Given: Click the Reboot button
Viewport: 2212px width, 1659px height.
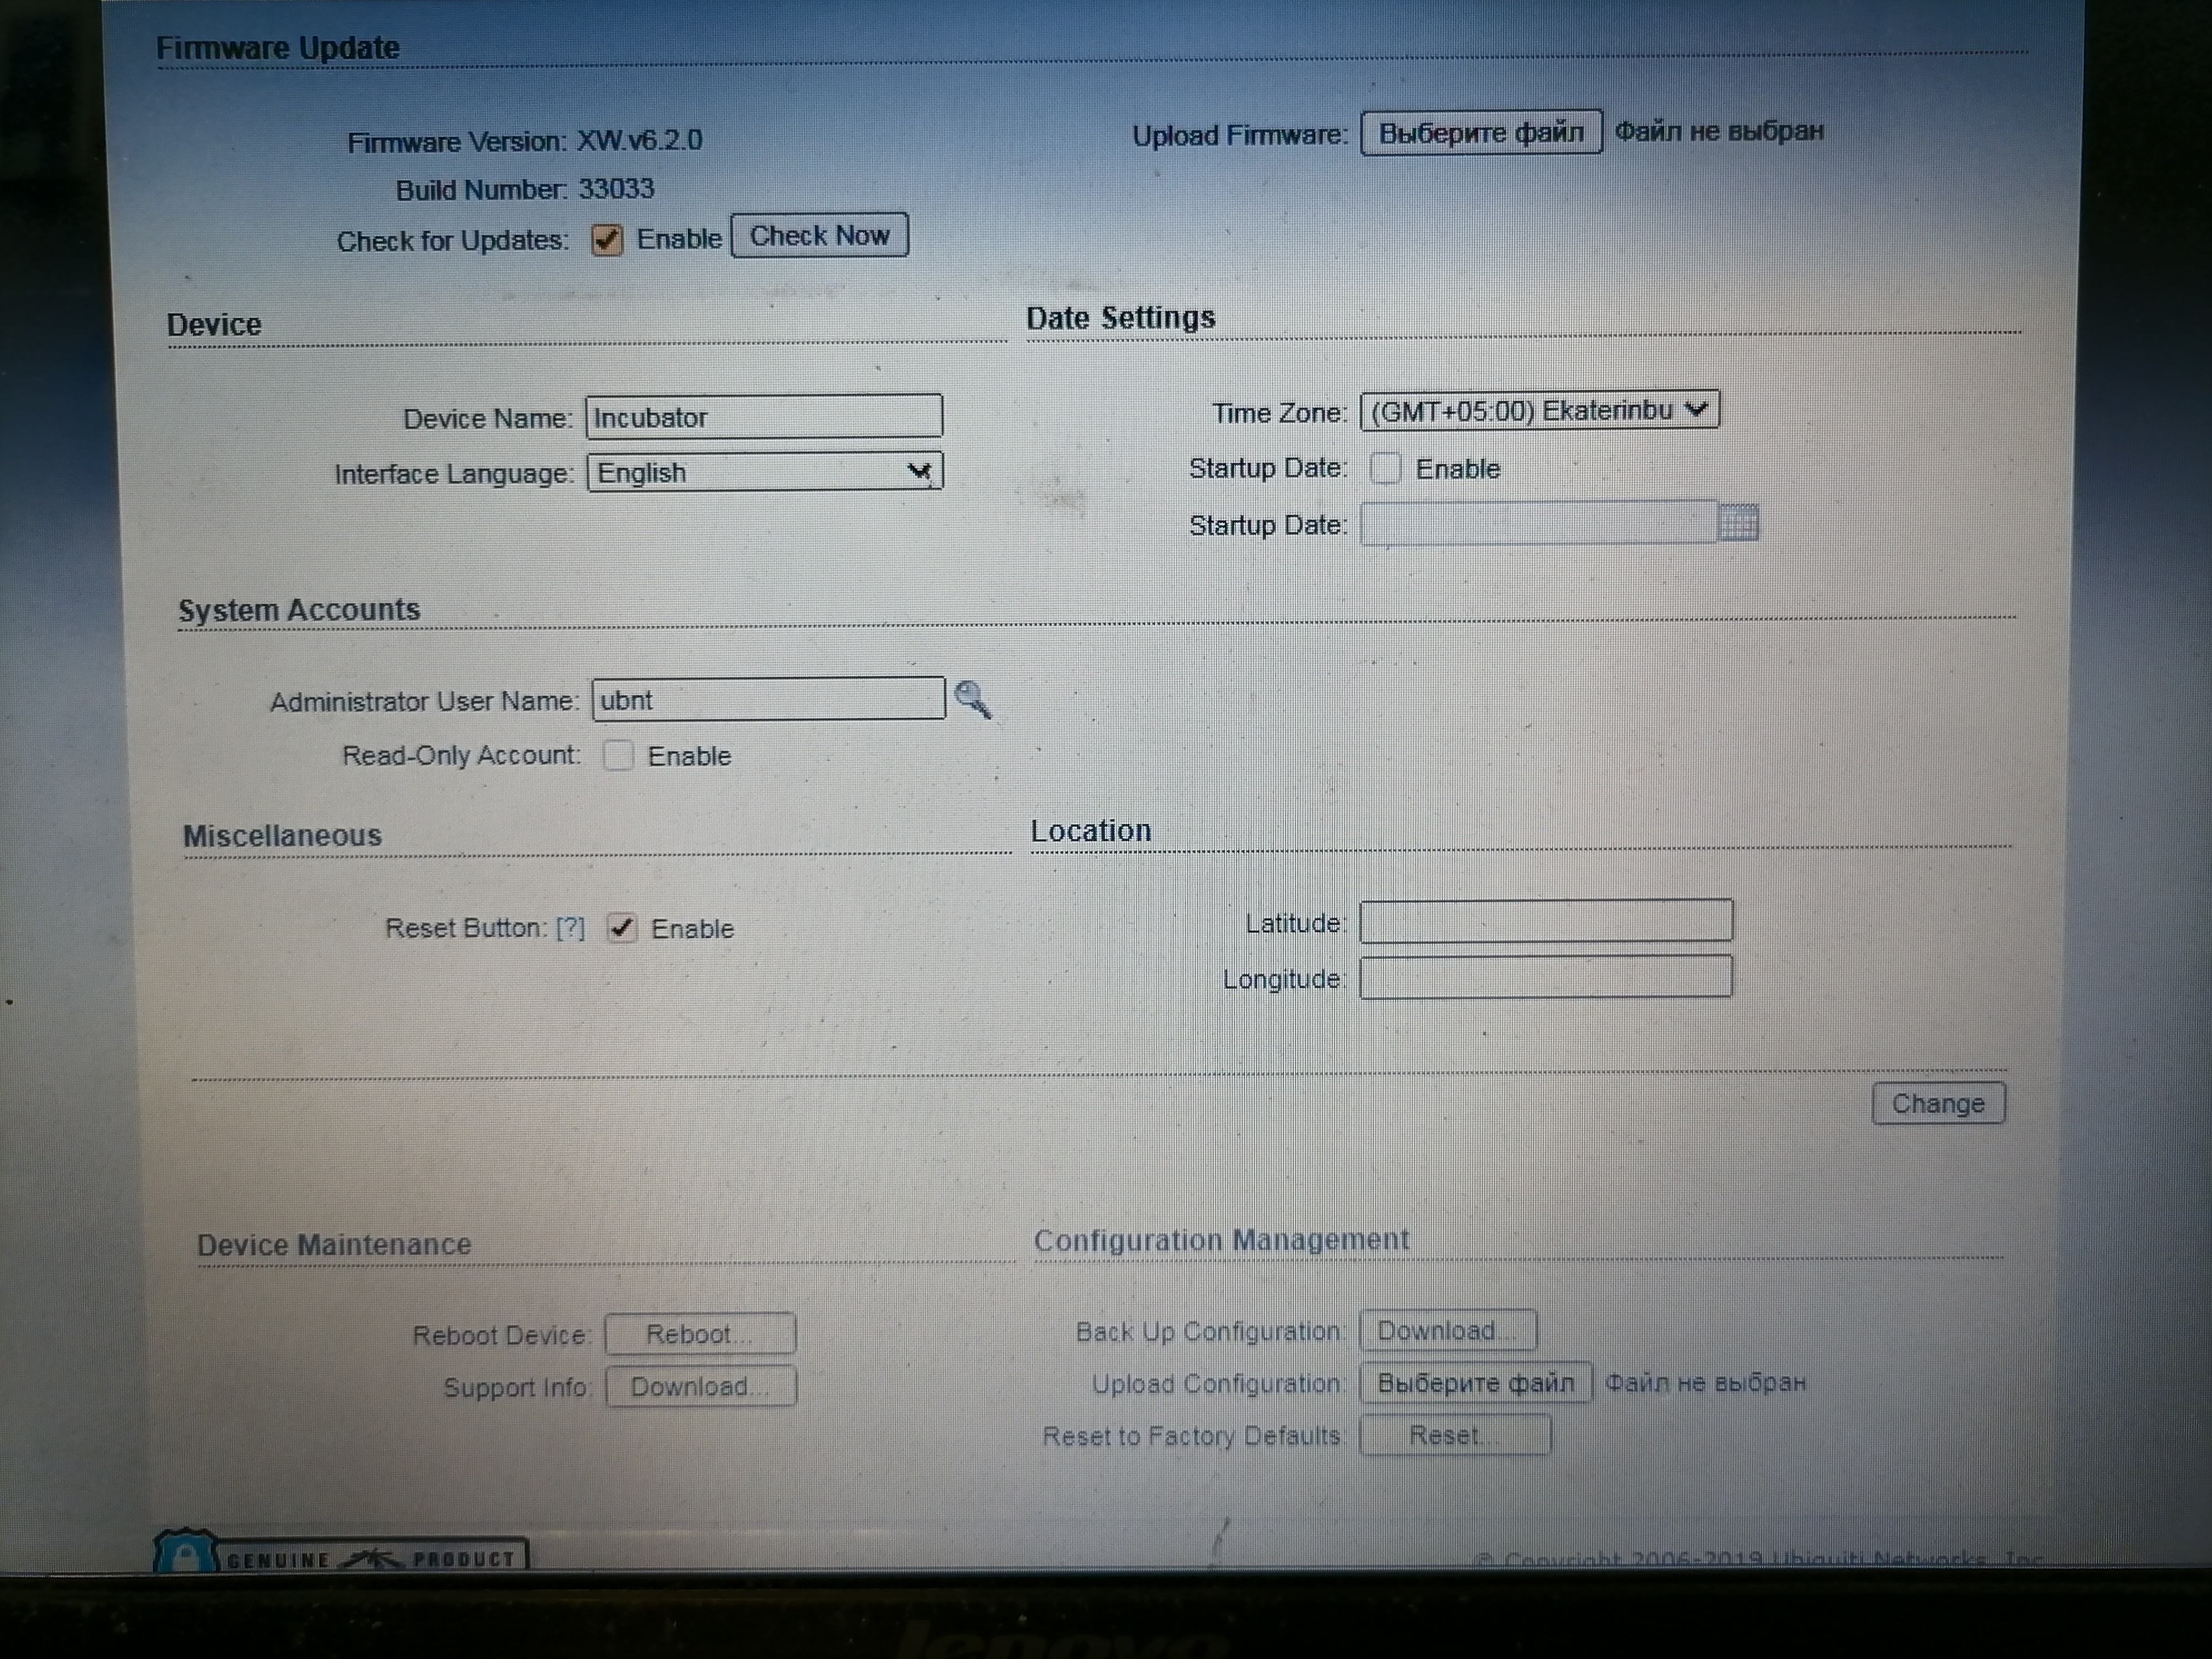Looking at the screenshot, I should pyautogui.click(x=700, y=1334).
